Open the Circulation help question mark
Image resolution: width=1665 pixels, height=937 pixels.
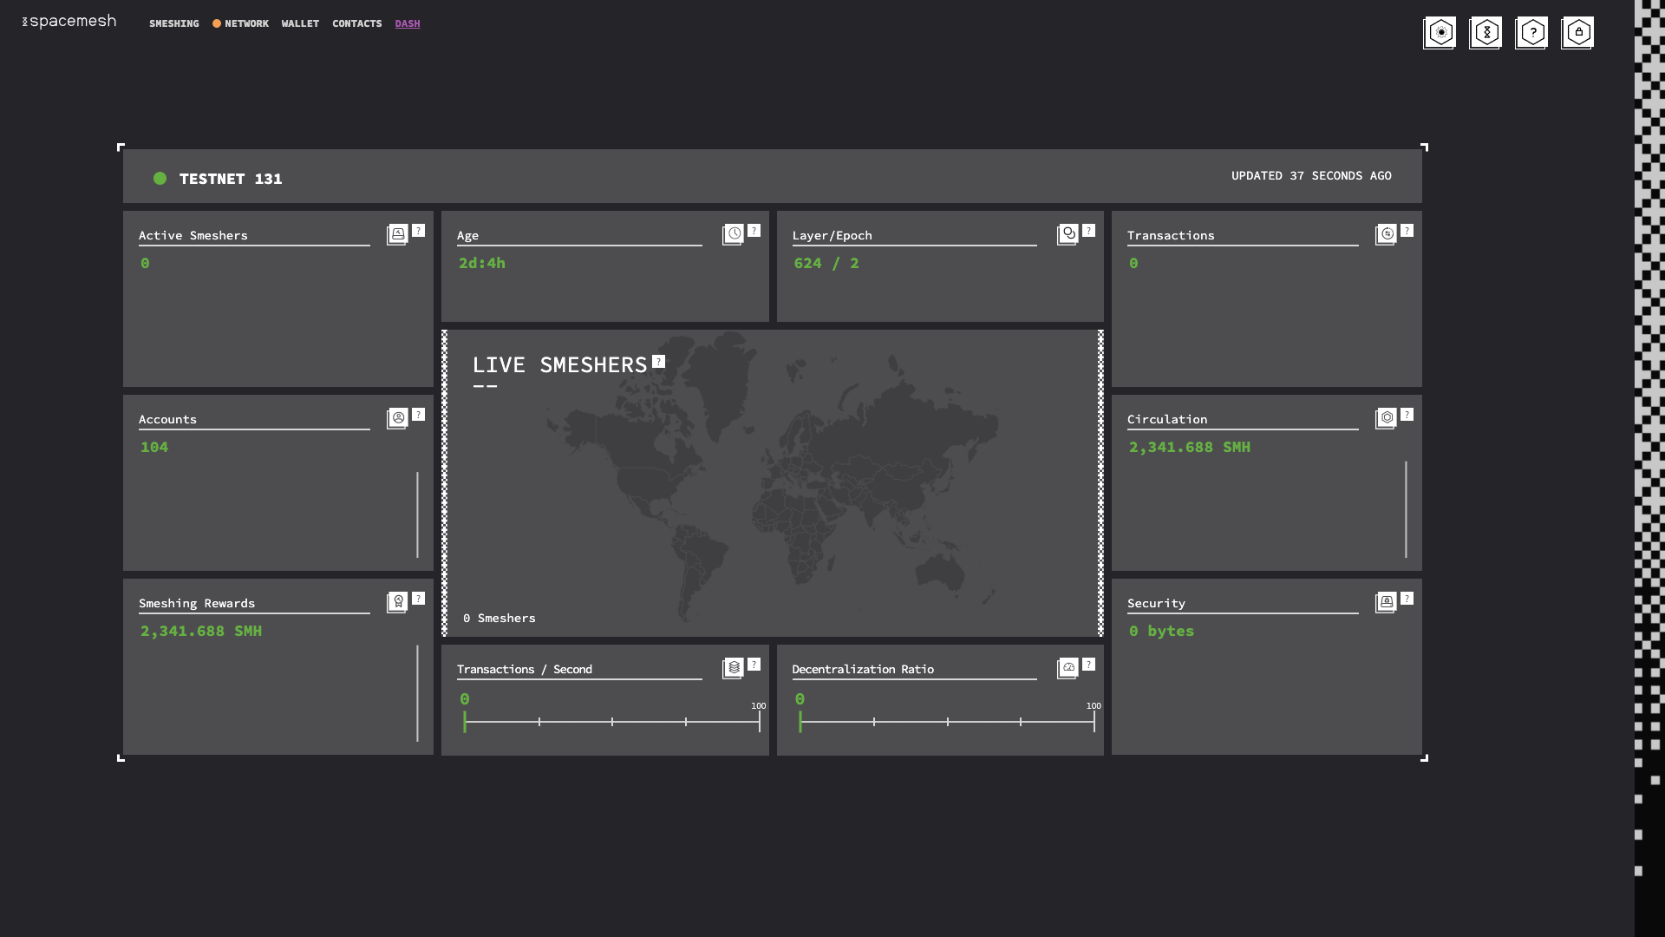[x=1407, y=415]
